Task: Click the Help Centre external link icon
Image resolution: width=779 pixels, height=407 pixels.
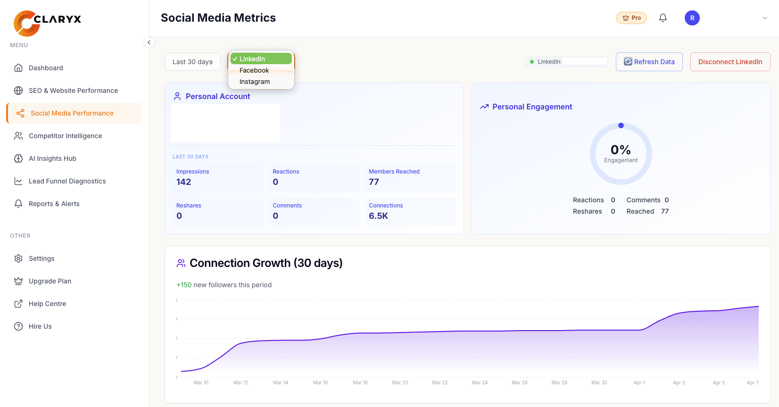Action: pyautogui.click(x=18, y=304)
